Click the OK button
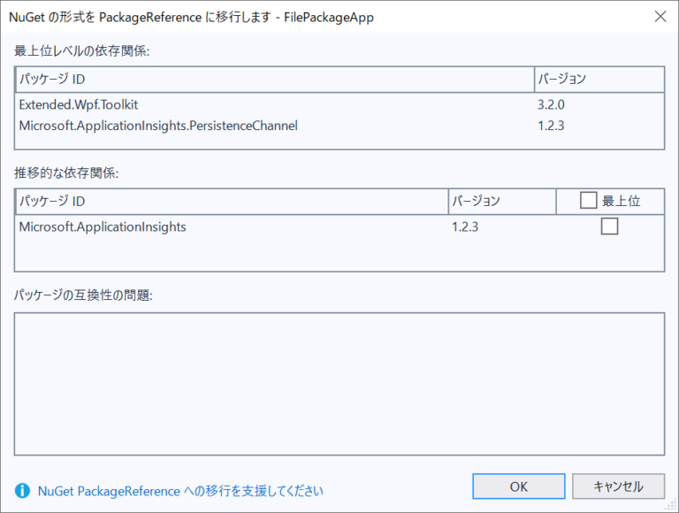 point(519,486)
